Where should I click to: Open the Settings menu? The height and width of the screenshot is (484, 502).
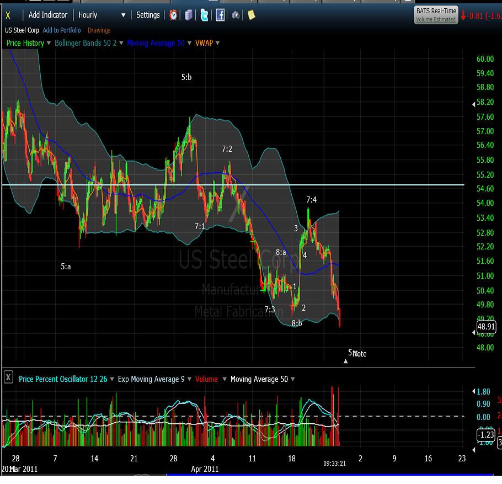click(148, 15)
